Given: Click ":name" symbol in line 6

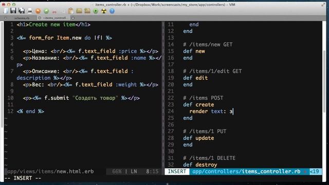Looking at the screenshot, I should [x=138, y=58].
